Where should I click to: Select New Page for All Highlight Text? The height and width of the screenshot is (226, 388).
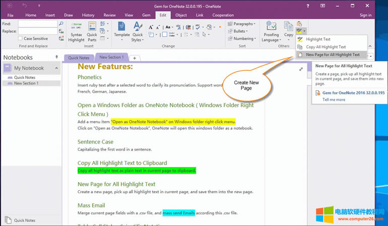pyautogui.click(x=333, y=54)
